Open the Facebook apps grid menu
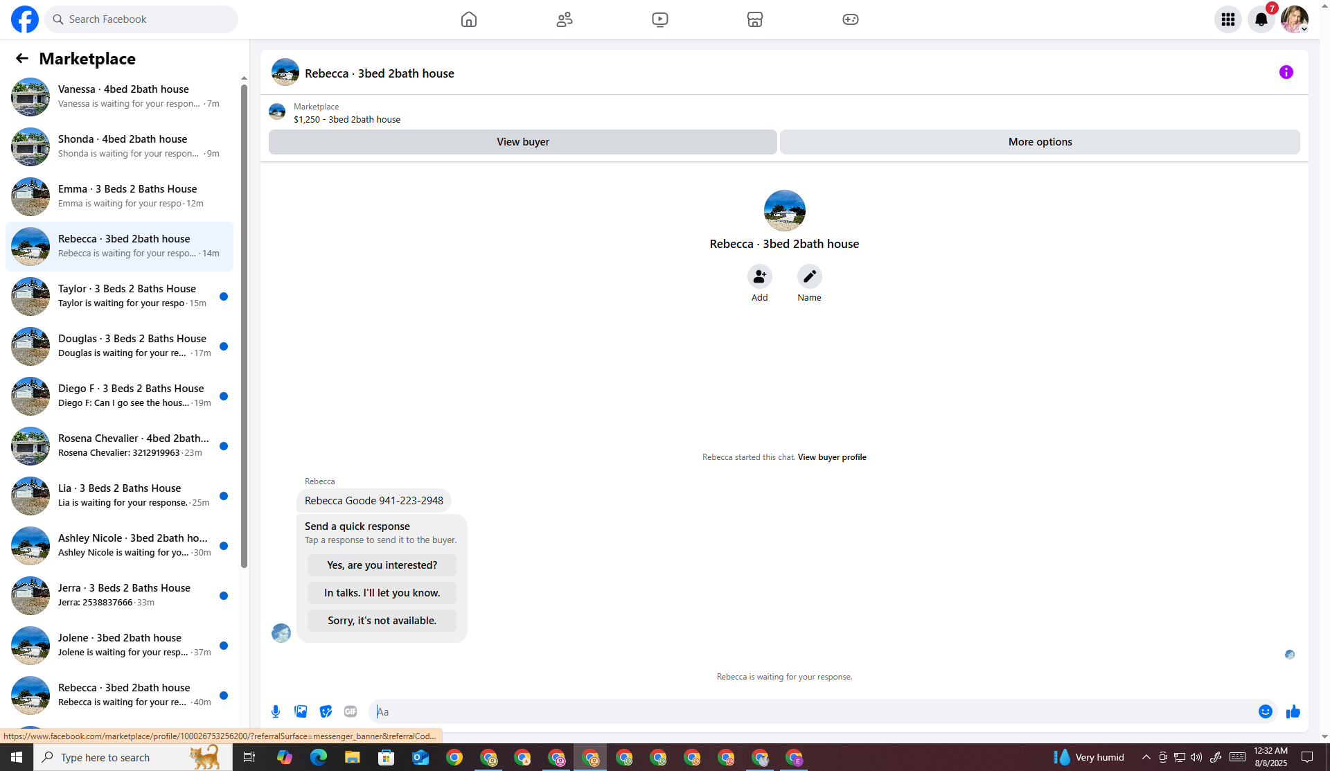This screenshot has height=771, width=1330. (1227, 19)
